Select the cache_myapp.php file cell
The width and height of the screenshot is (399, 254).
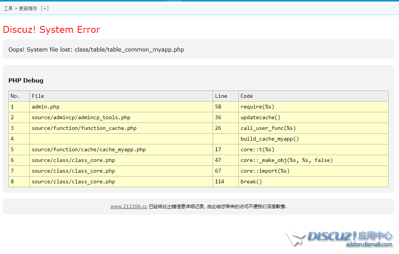pyautogui.click(x=88, y=150)
